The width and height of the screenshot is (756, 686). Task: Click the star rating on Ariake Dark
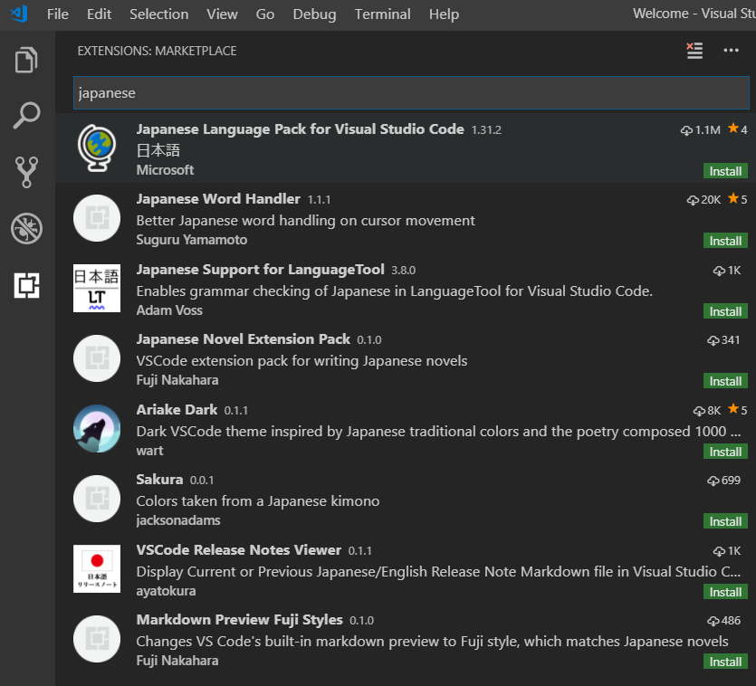point(738,409)
